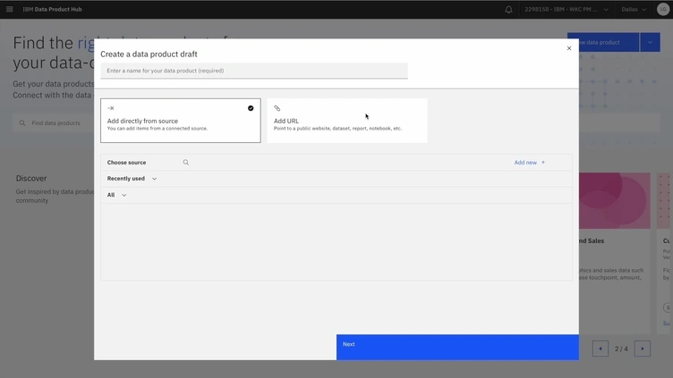Open the Dallas region dropdown

pyautogui.click(x=634, y=10)
